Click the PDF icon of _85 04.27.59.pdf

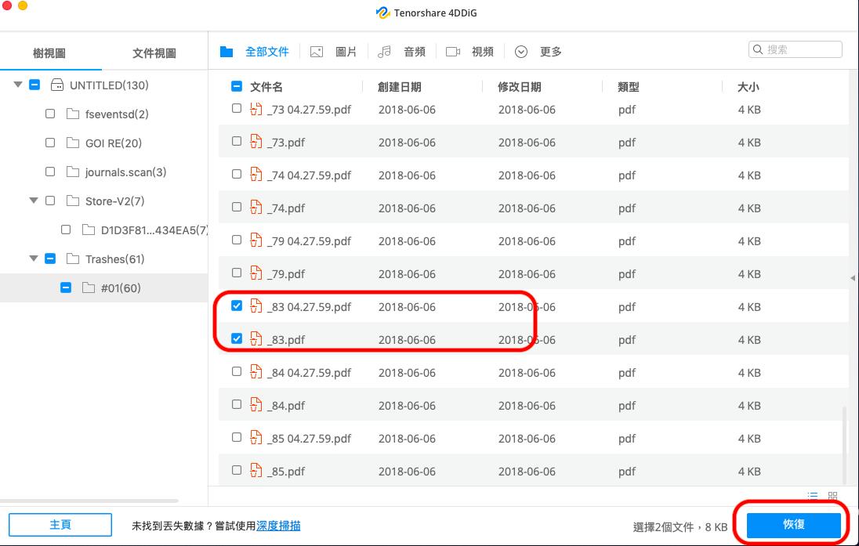coord(256,438)
